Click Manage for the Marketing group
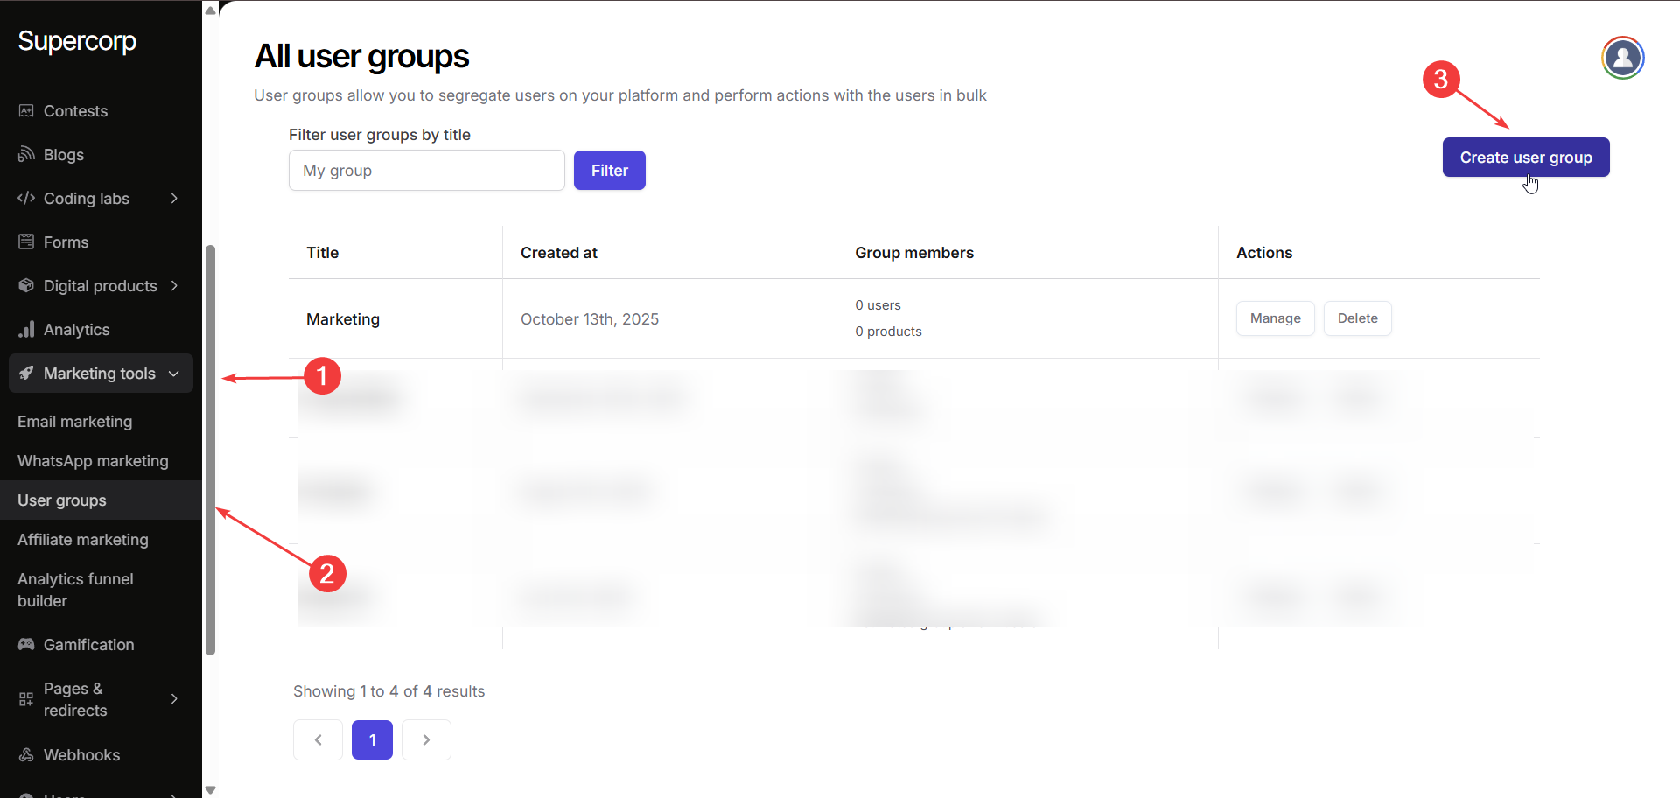This screenshot has width=1680, height=798. pos(1275,318)
